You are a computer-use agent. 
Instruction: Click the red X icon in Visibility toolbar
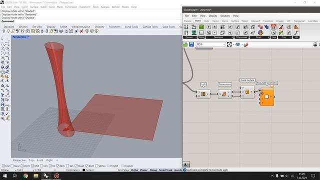coord(81,31)
